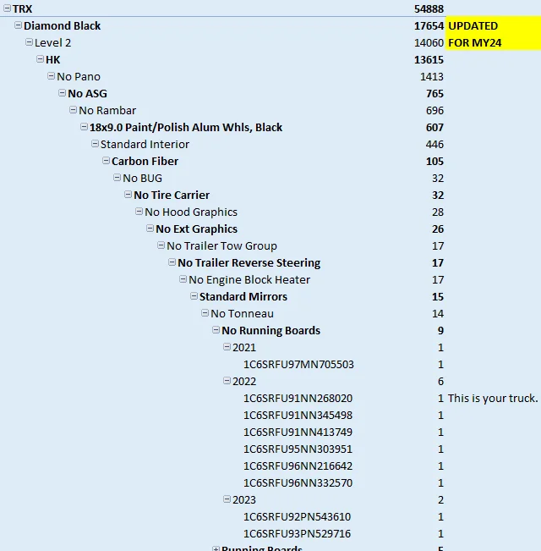Image resolution: width=541 pixels, height=551 pixels.
Task: Collapse the TRX top-level row
Action: [8, 8]
